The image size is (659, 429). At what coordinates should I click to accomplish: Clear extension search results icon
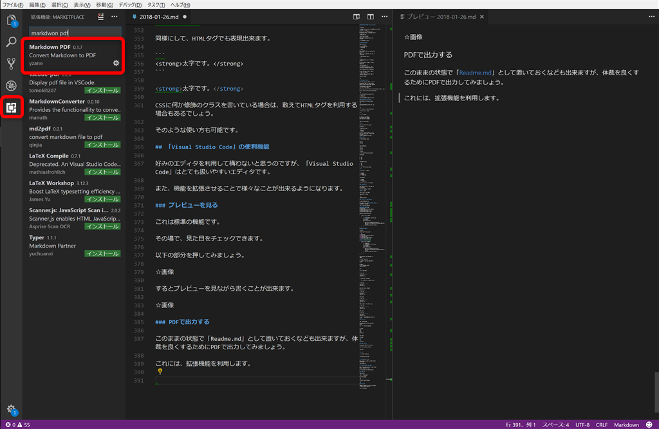click(x=100, y=17)
